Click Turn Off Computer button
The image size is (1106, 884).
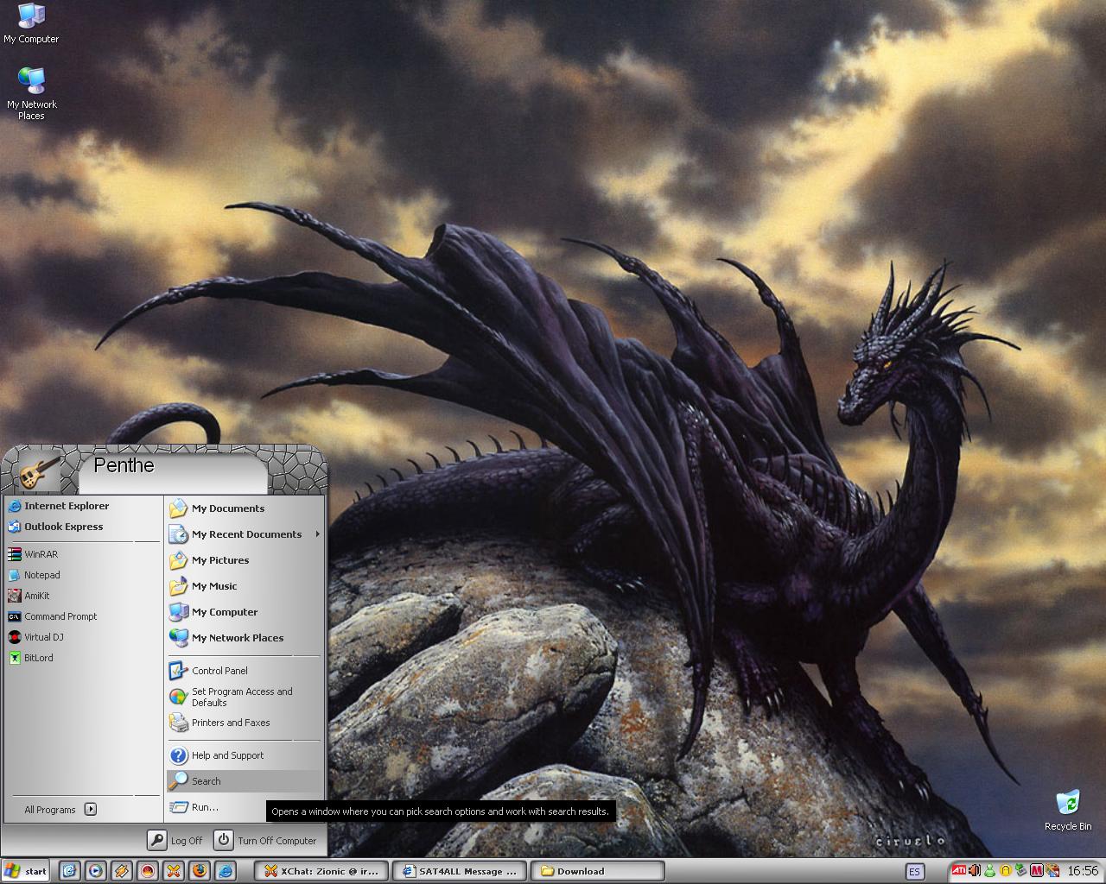point(266,840)
